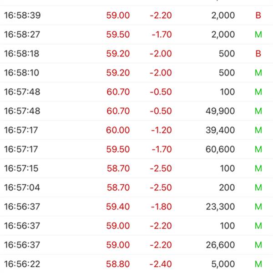Click the 59.50 price at 16:58:27
273x273 pixels.
pyautogui.click(x=118, y=35)
